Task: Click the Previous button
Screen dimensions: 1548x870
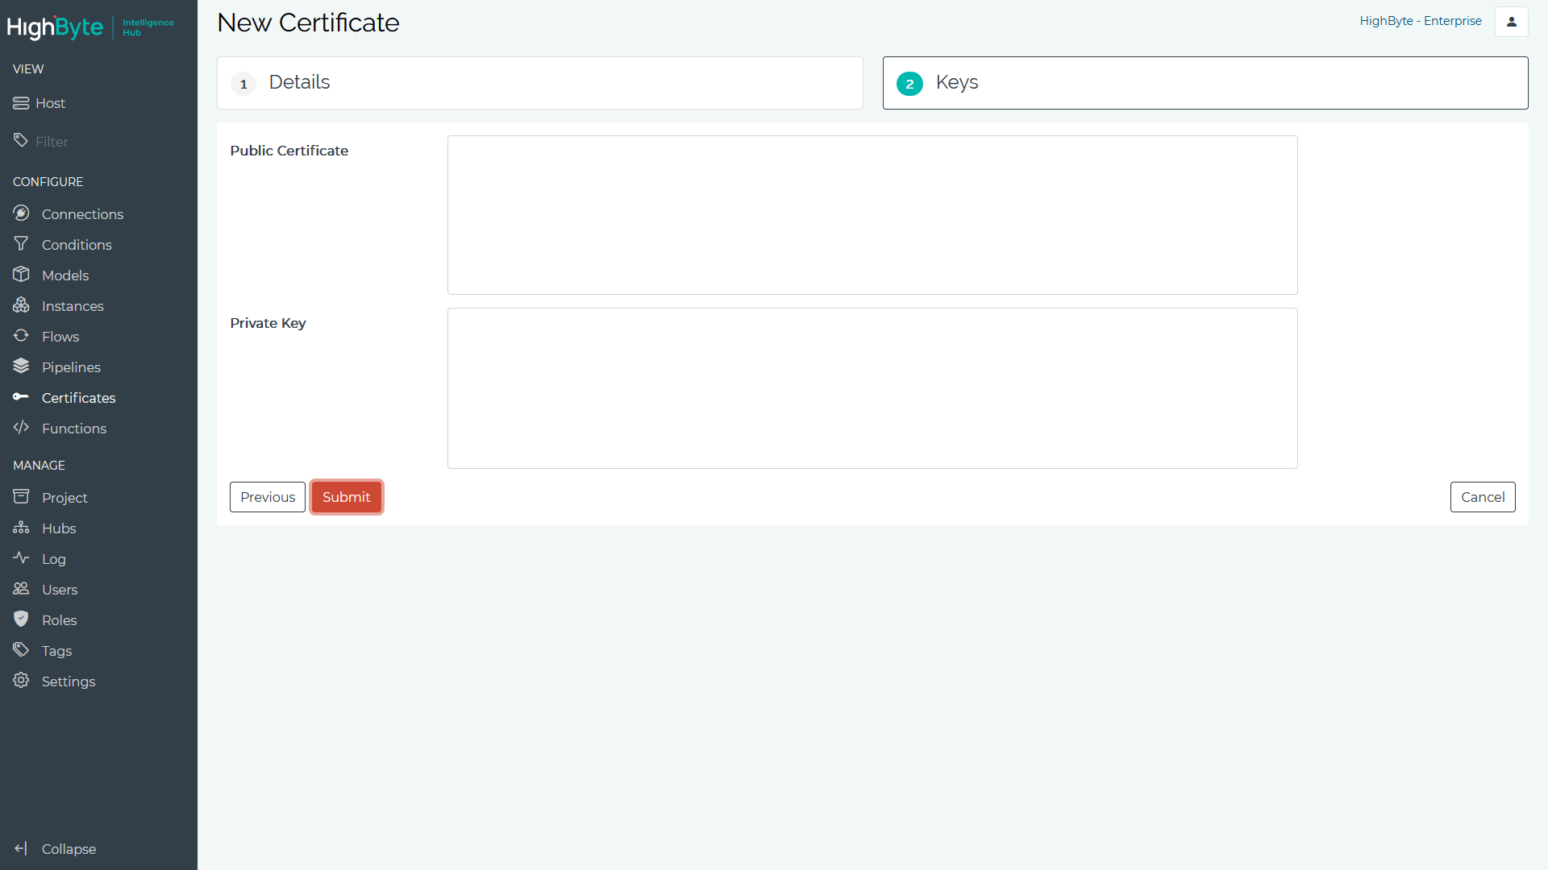Action: [x=267, y=496]
